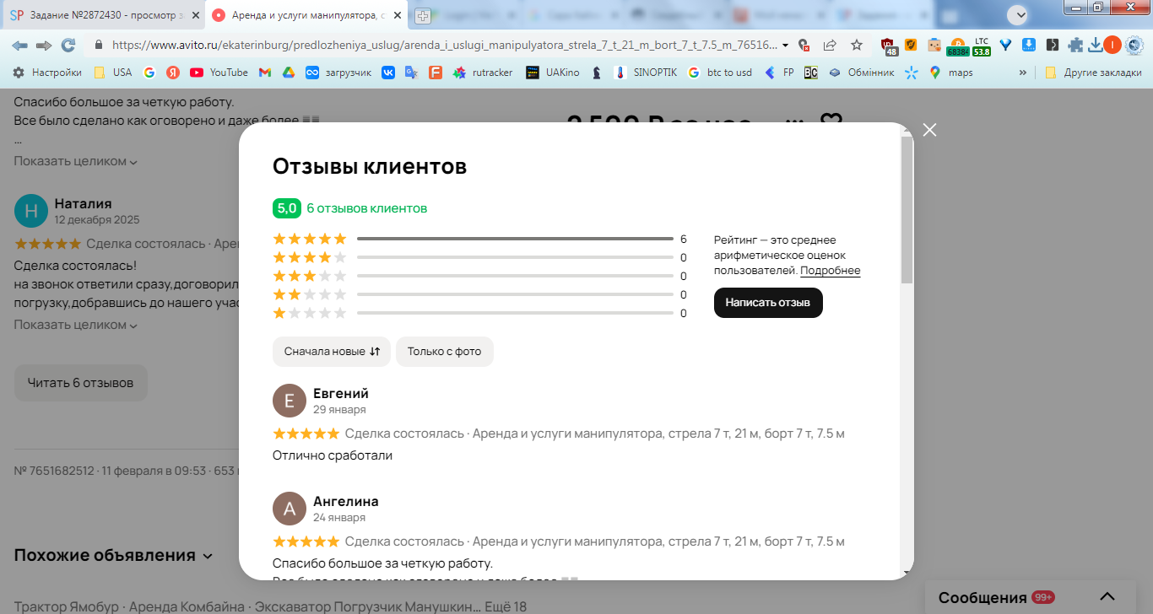Click the "Читать 6 отзывов" button
This screenshot has height=614, width=1153.
(81, 383)
